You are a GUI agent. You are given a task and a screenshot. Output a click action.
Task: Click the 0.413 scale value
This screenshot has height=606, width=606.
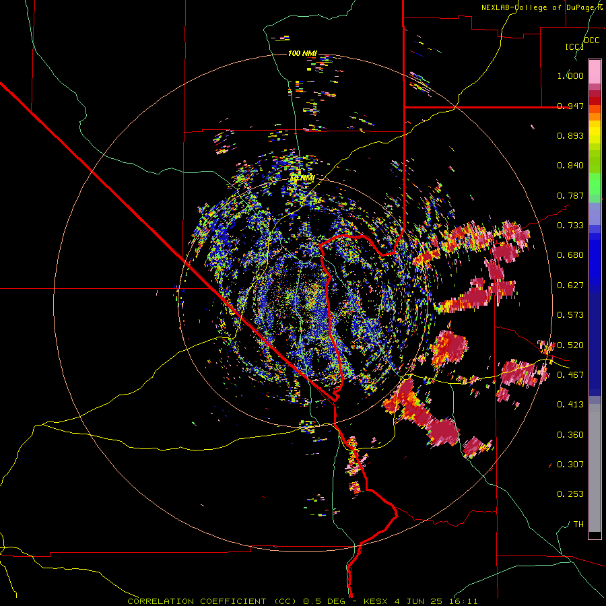(x=570, y=405)
